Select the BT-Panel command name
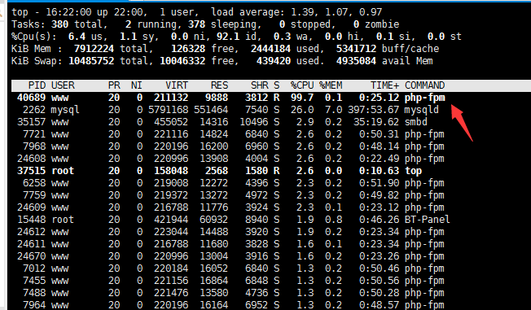The image size is (531, 310). [x=428, y=220]
